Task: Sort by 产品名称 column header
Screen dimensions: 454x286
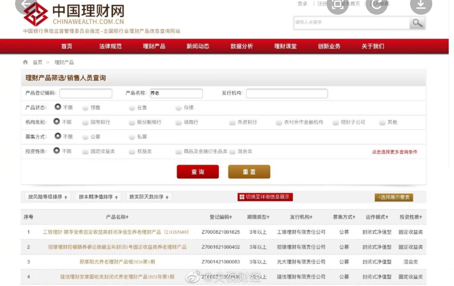Action: [117, 217]
